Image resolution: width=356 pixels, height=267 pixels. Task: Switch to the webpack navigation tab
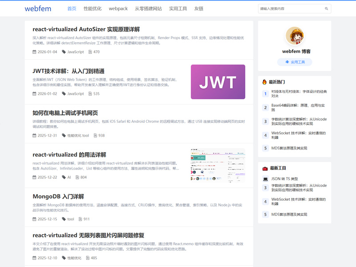tap(118, 8)
